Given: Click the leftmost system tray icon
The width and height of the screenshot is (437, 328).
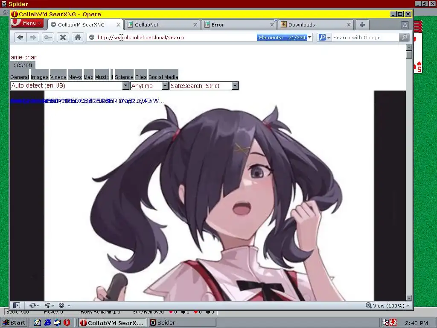Looking at the screenshot, I should 385,323.
